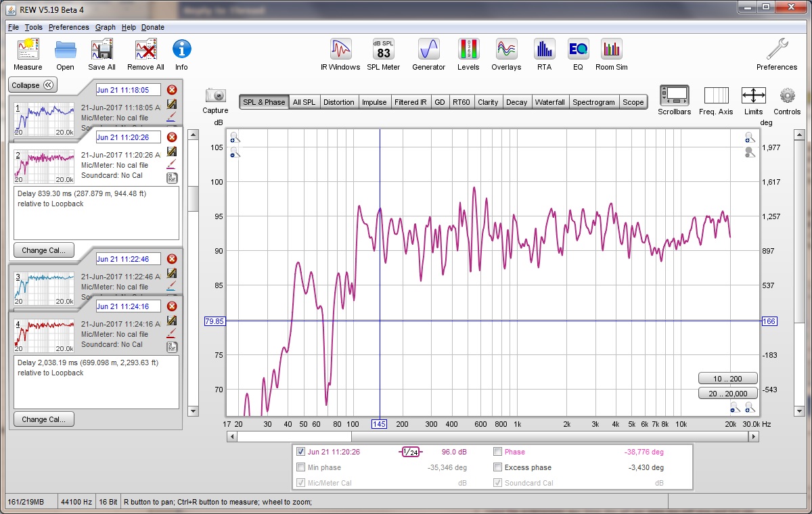812x514 pixels.
Task: Toggle notes box for measurement 4
Action: coord(172,347)
